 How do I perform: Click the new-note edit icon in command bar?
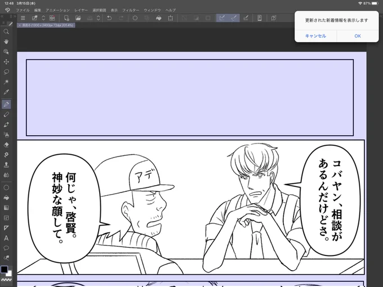(34, 18)
